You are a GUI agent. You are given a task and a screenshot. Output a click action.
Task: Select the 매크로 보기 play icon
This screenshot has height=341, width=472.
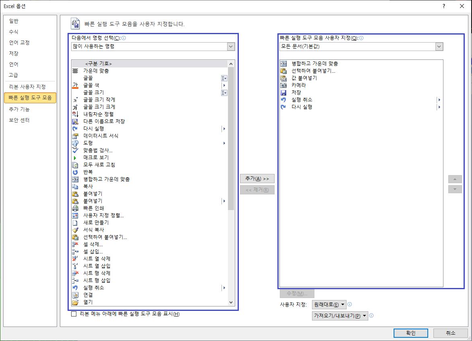point(75,157)
